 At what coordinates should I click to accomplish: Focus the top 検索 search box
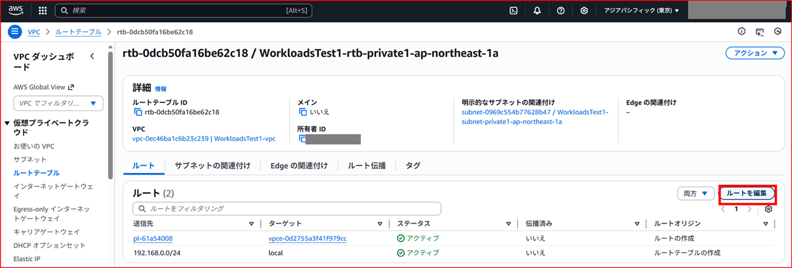point(183,10)
